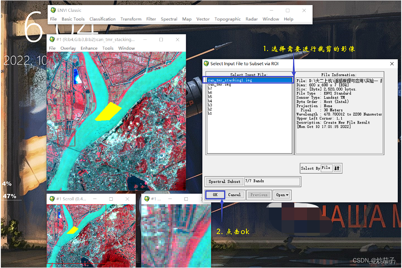The width and height of the screenshot is (402, 268).
Task: Maximize the ENVI Classic window
Action: pos(288,11)
